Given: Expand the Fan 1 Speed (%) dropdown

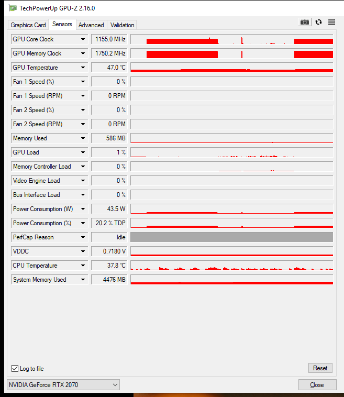Looking at the screenshot, I should (83, 82).
